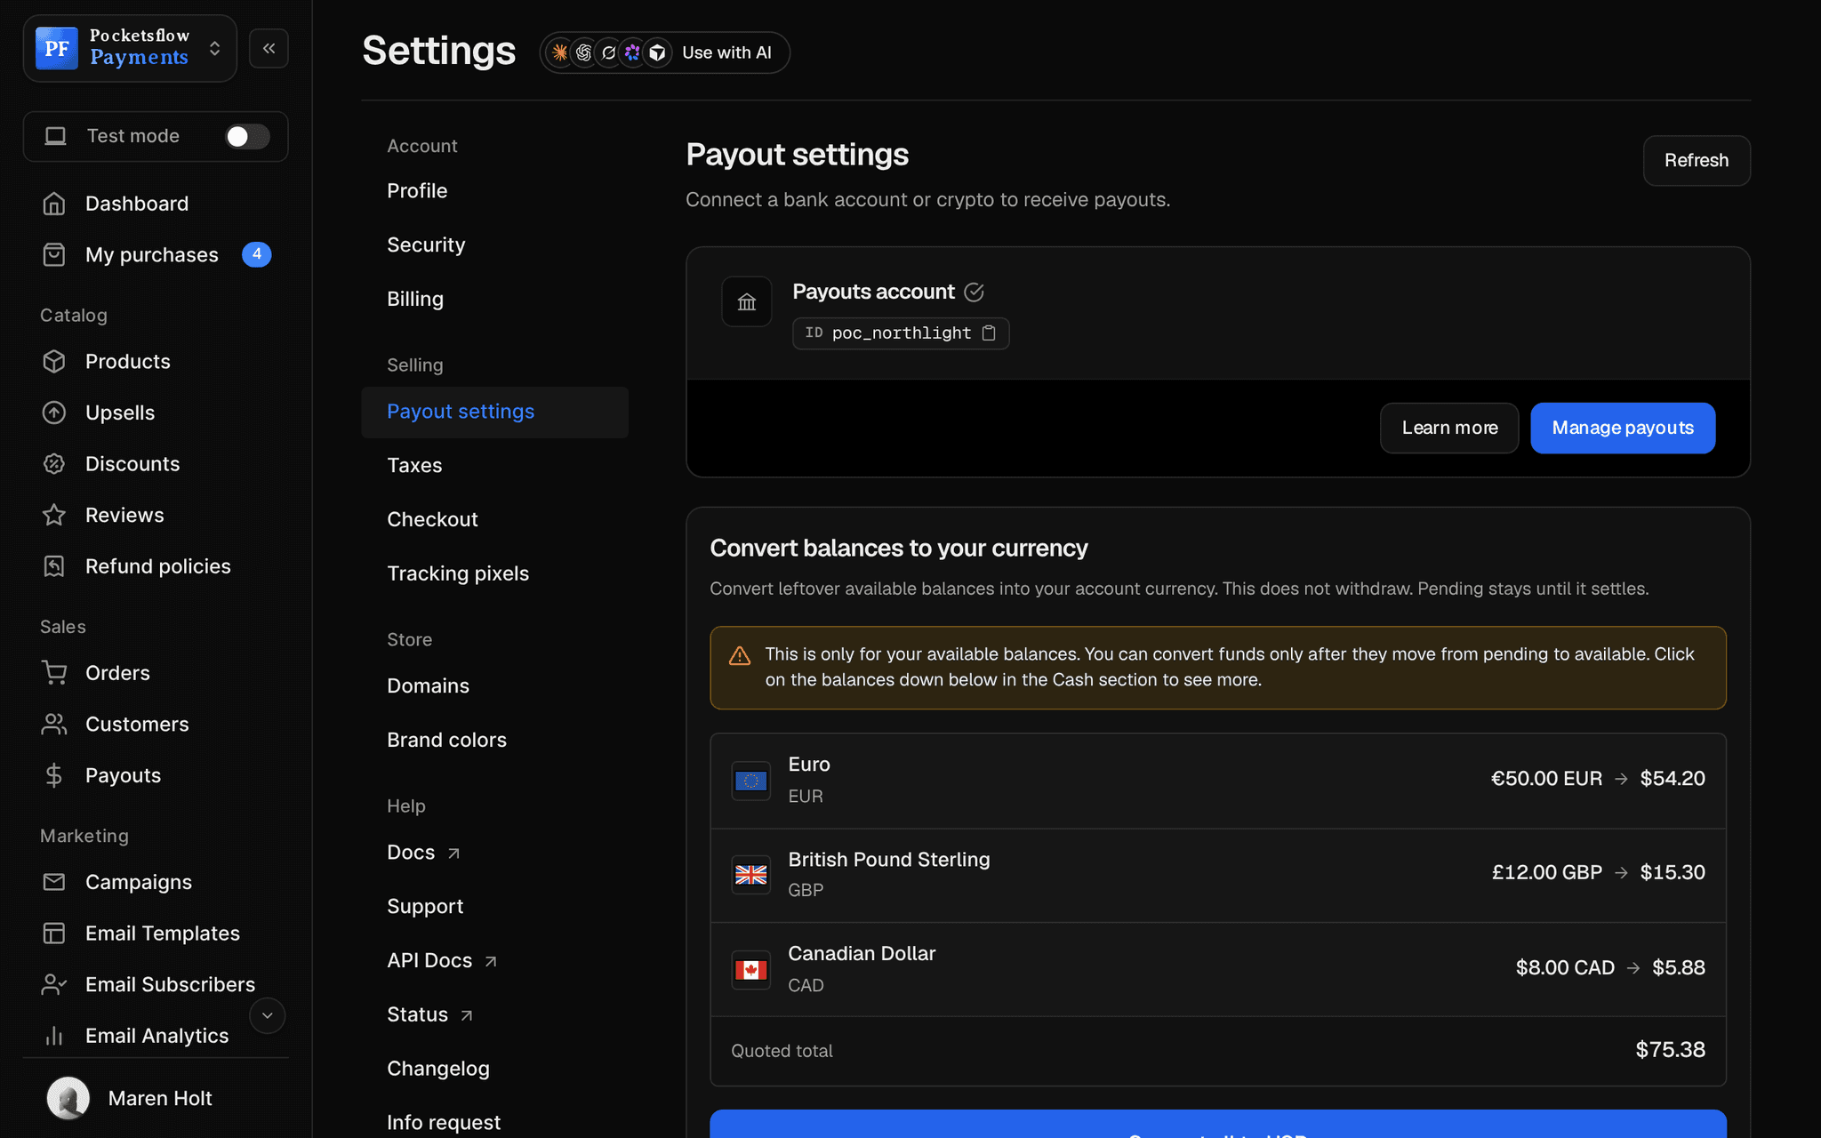The width and height of the screenshot is (1821, 1138).
Task: Open Refund policies icon
Action: tap(54, 566)
